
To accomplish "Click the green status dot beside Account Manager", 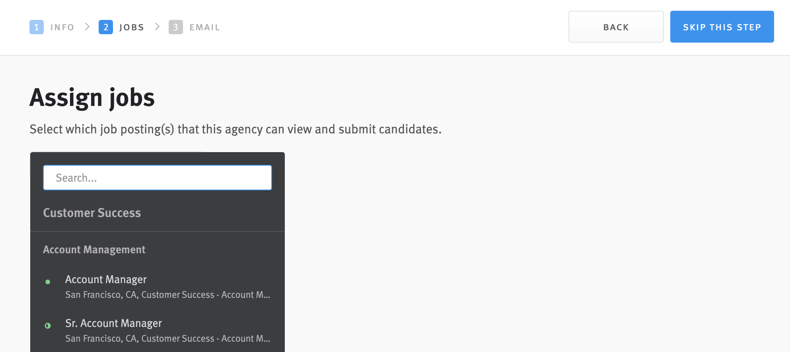I will click(49, 282).
